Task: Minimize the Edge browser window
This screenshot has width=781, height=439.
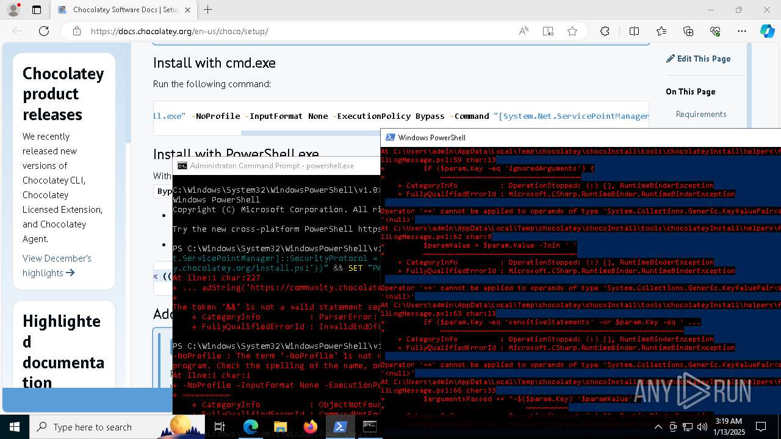Action: [711, 10]
